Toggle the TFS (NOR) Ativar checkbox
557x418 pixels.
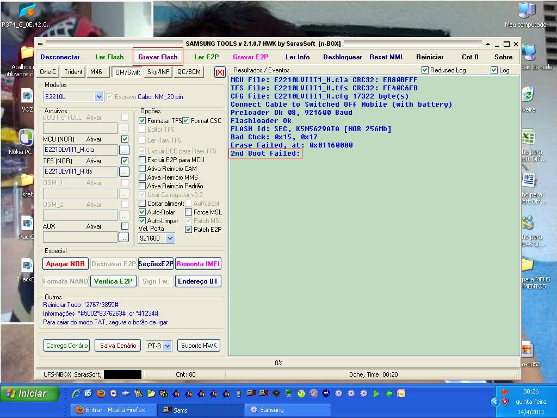pyautogui.click(x=125, y=161)
